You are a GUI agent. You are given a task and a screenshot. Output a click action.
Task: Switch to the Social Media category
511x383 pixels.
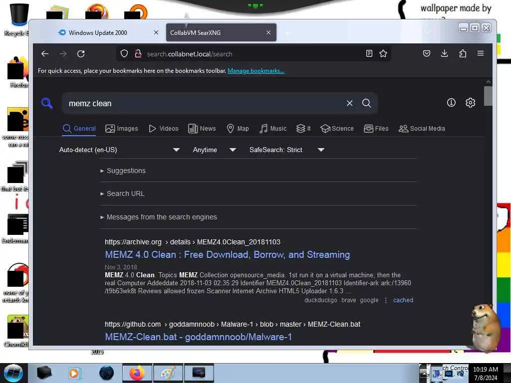(422, 129)
